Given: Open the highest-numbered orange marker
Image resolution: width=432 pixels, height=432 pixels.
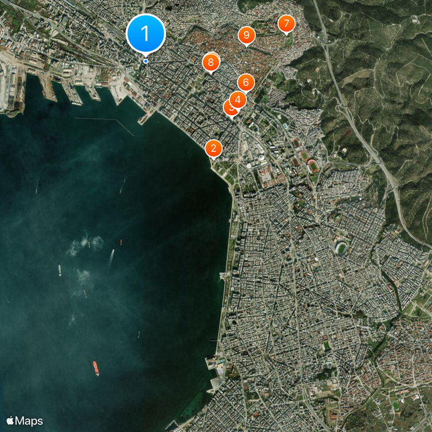Looking at the screenshot, I should (x=246, y=36).
